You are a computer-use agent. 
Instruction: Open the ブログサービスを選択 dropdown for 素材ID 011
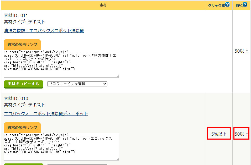coord(77,84)
